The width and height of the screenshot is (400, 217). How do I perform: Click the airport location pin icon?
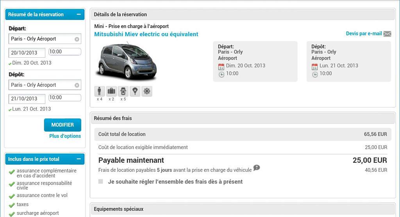pos(135,91)
